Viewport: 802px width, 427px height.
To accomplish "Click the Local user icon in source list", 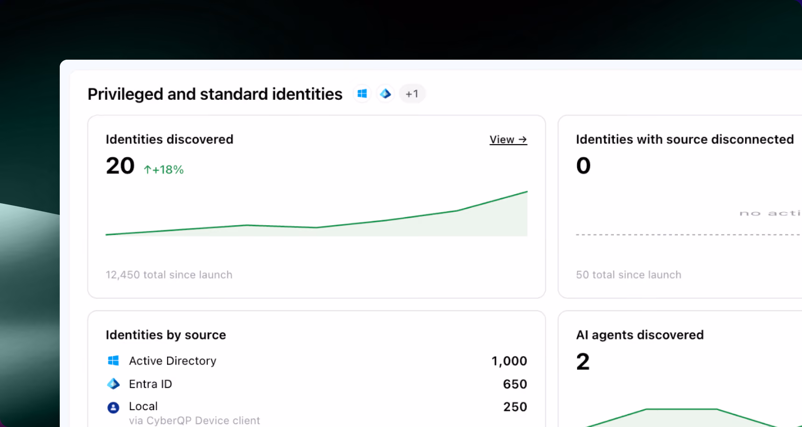I will point(113,407).
